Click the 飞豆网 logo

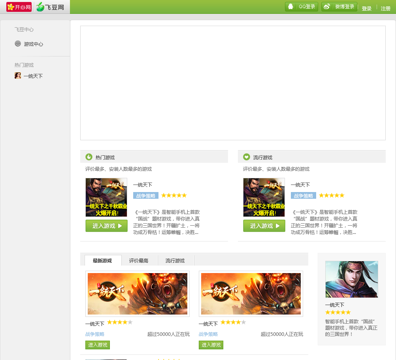(x=50, y=7)
